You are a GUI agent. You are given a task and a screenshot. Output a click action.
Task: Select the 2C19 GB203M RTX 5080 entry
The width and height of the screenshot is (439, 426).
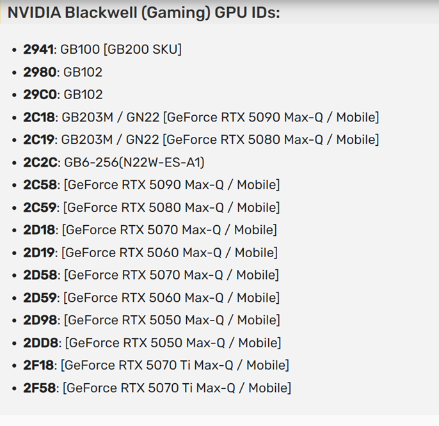point(201,139)
